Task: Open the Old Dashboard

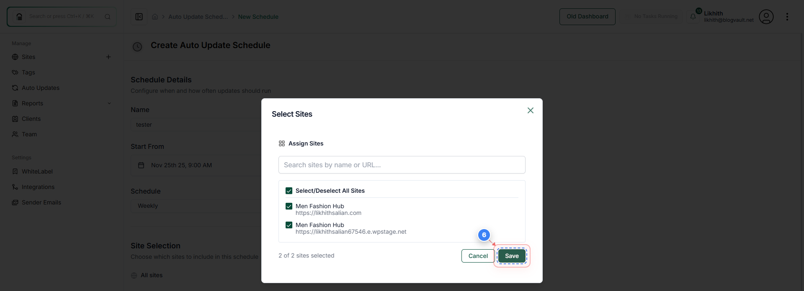Action: [587, 17]
